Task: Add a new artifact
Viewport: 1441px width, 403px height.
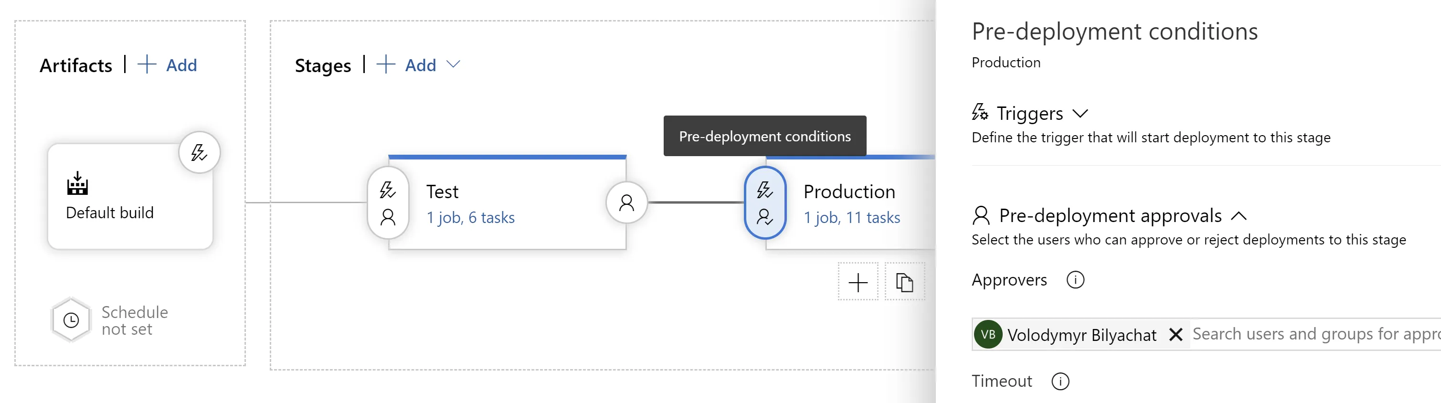Action: click(168, 65)
